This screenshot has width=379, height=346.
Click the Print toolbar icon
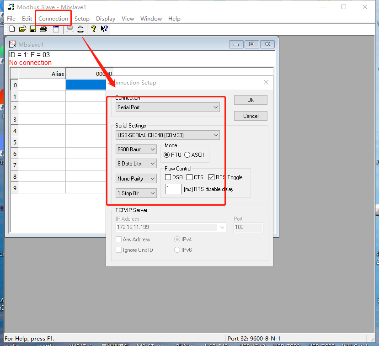pyautogui.click(x=43, y=29)
